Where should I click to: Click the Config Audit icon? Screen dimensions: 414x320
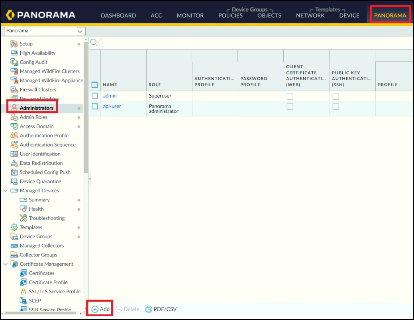point(14,62)
